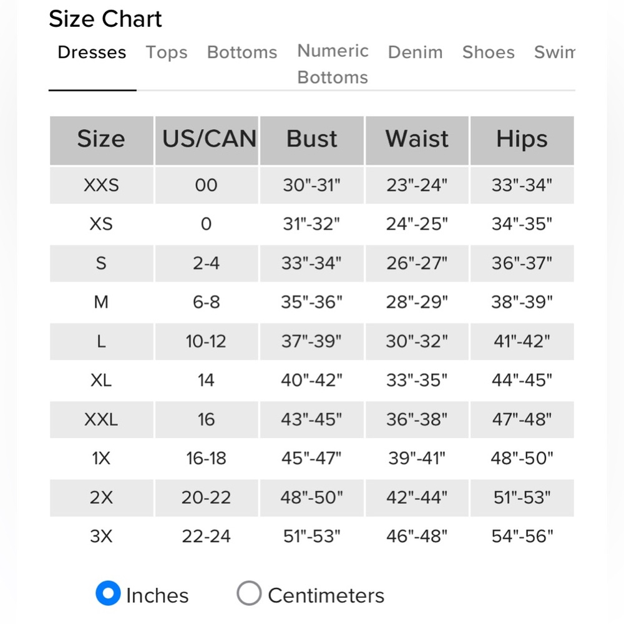Click the M size row label

pyautogui.click(x=102, y=302)
